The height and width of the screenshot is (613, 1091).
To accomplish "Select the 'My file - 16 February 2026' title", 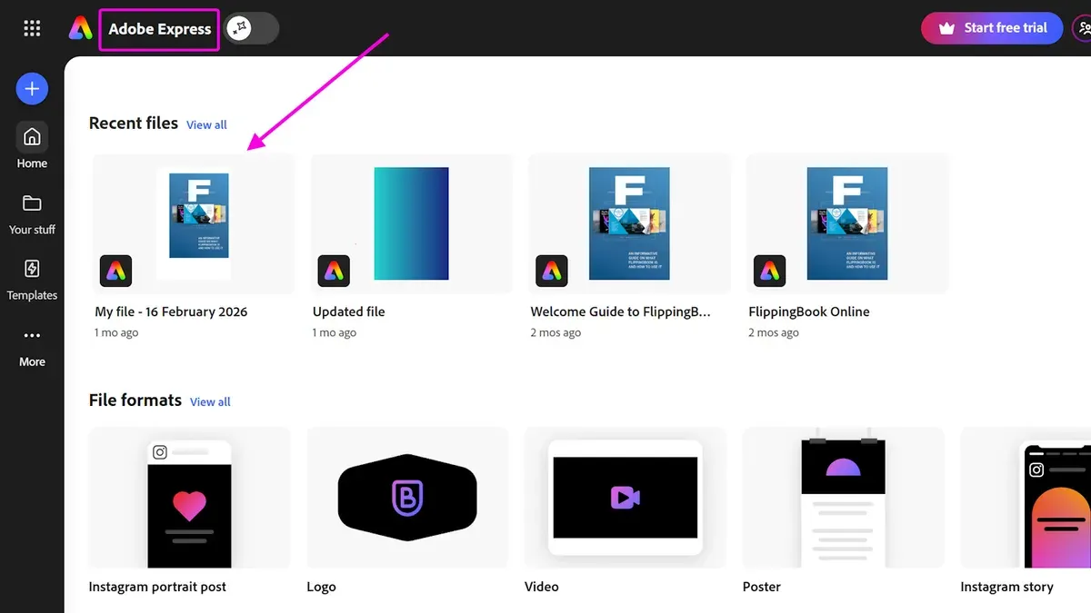I will (171, 311).
